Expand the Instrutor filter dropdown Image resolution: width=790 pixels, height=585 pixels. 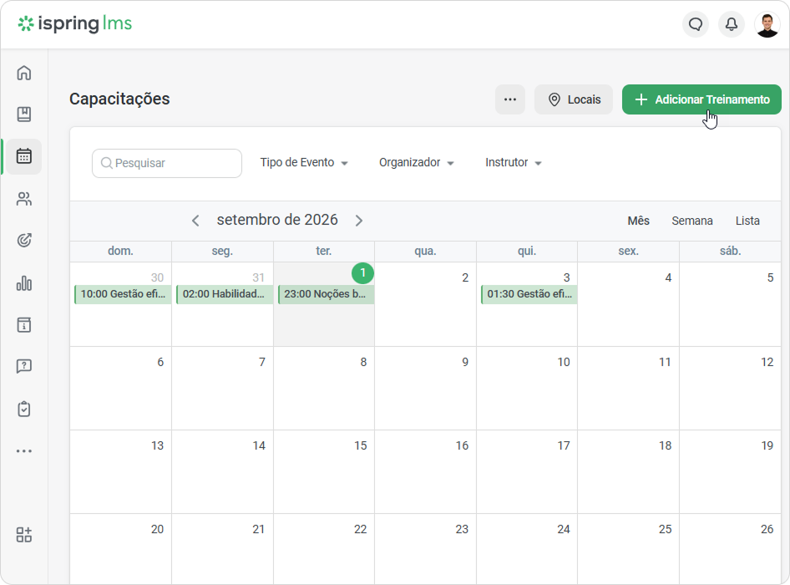pyautogui.click(x=514, y=162)
